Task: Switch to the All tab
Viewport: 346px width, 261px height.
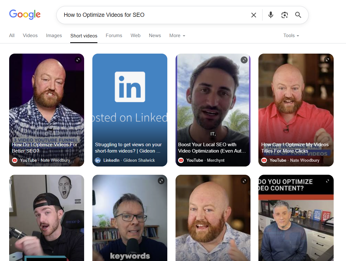Action: [12, 36]
